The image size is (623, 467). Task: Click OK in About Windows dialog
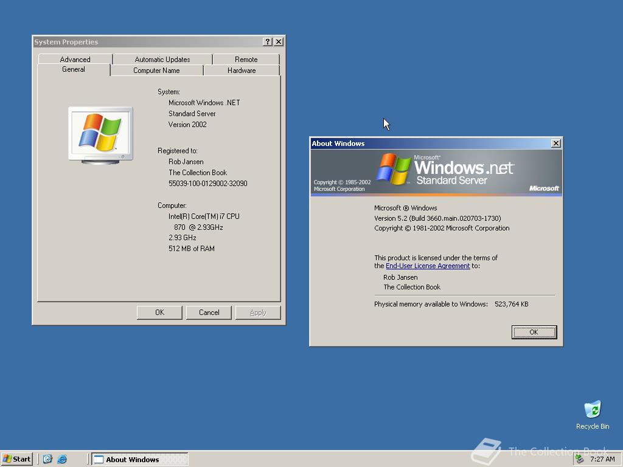(x=534, y=332)
